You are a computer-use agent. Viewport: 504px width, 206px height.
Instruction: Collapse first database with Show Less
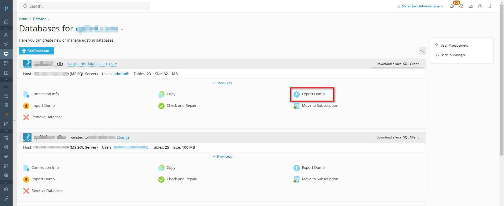222,83
